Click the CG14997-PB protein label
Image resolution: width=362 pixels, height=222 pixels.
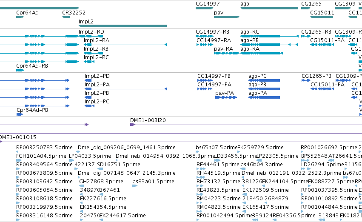coord(214,76)
